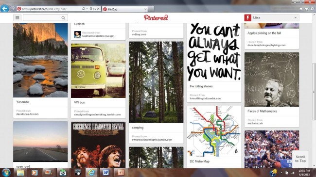Click the red pin icon beside Litsa
This screenshot has height=177, width=316.
(247, 17)
